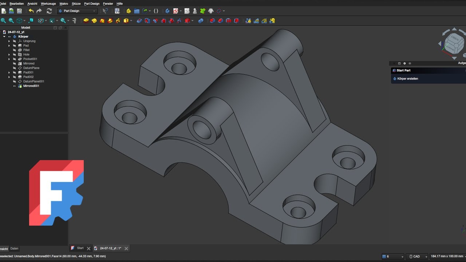Hide Mirrored001 using its eye icon
The image size is (466, 262).
(x=15, y=86)
